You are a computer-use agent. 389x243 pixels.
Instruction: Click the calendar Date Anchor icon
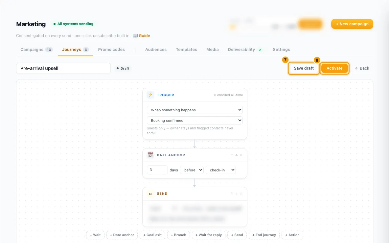(150, 155)
